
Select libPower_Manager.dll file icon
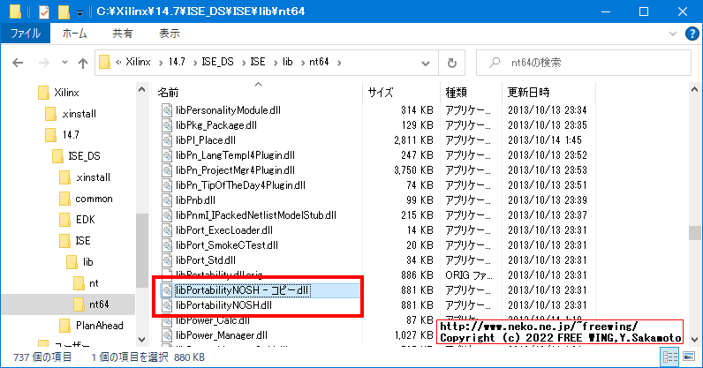167,335
